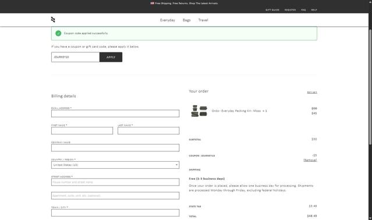Open the Bags menu
372x220 pixels.
[x=187, y=20]
